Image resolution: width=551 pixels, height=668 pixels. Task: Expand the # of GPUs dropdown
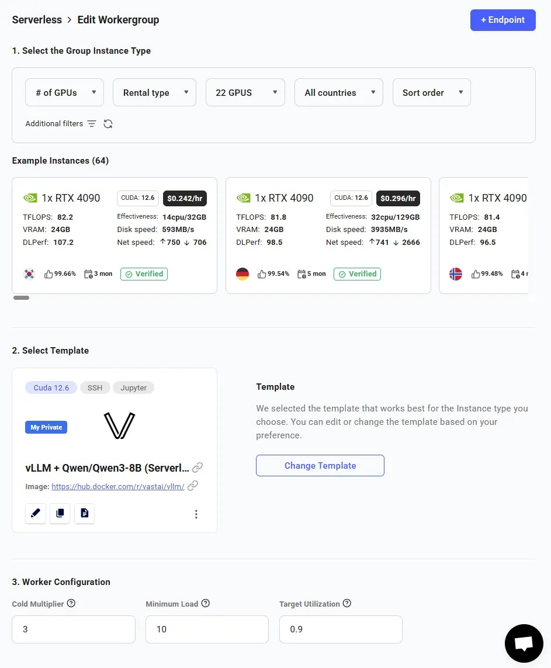(64, 92)
